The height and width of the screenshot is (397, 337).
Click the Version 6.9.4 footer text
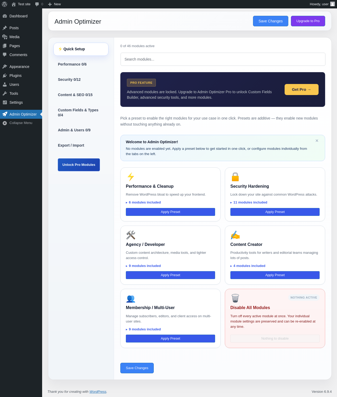(322, 392)
